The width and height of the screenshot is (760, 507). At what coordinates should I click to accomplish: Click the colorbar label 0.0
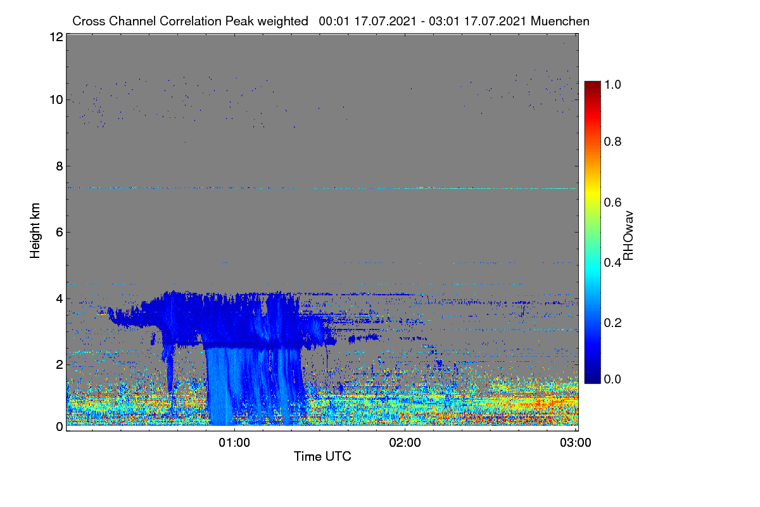612,379
